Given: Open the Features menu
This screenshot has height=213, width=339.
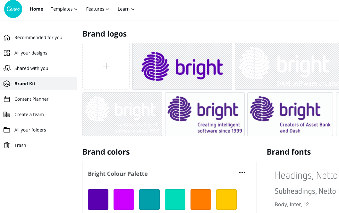Looking at the screenshot, I should click(x=97, y=9).
